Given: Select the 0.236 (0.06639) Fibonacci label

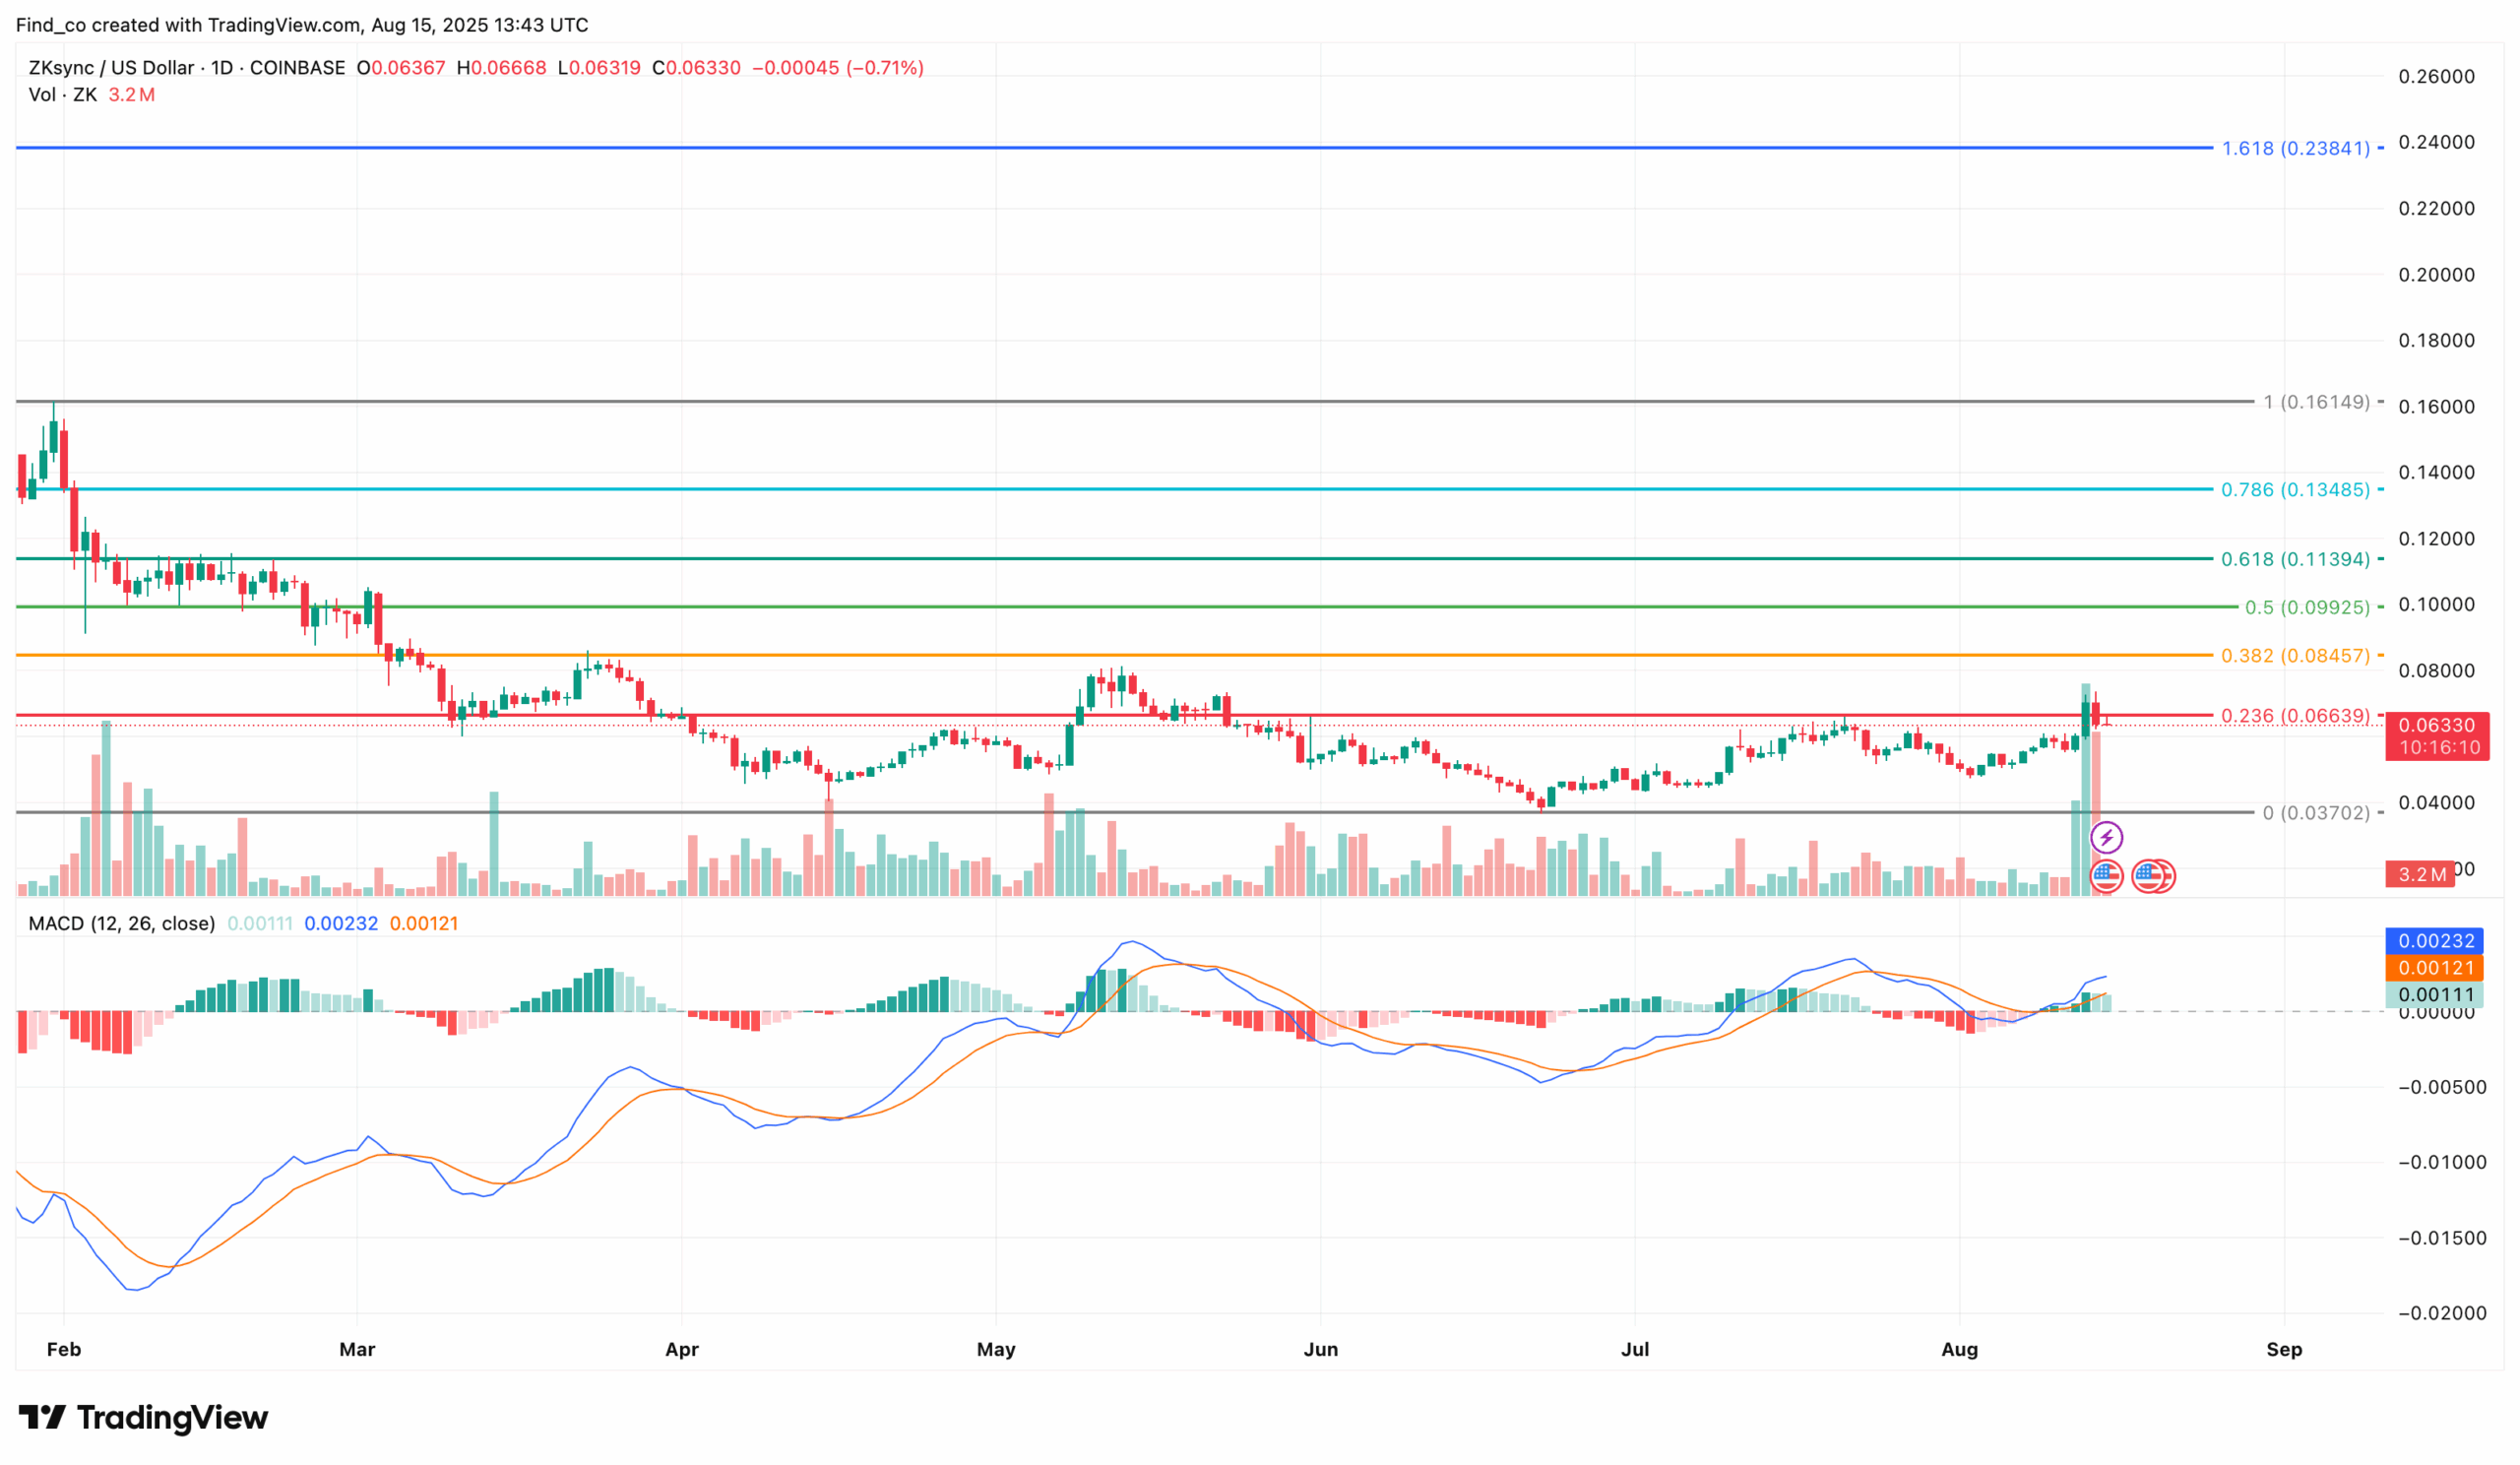Looking at the screenshot, I should click(x=2296, y=716).
